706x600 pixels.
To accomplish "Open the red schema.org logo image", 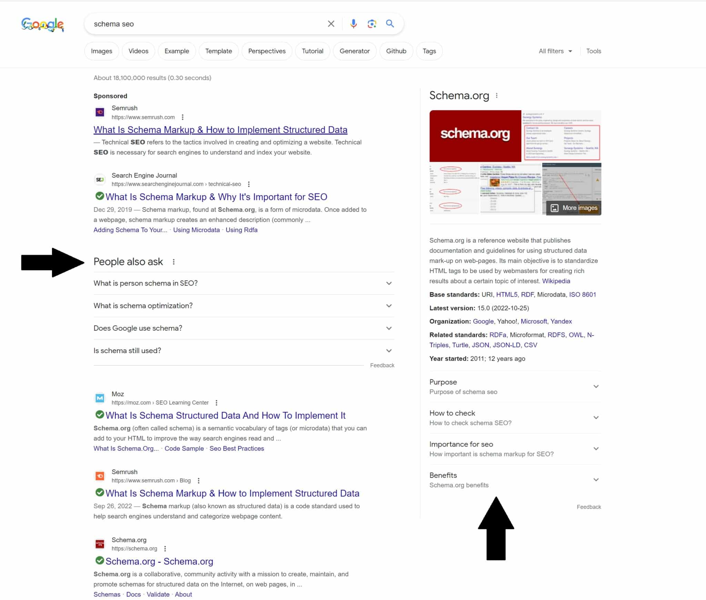I will coord(475,136).
